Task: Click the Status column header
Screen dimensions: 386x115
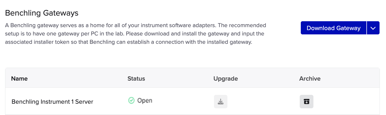Action: coord(136,79)
